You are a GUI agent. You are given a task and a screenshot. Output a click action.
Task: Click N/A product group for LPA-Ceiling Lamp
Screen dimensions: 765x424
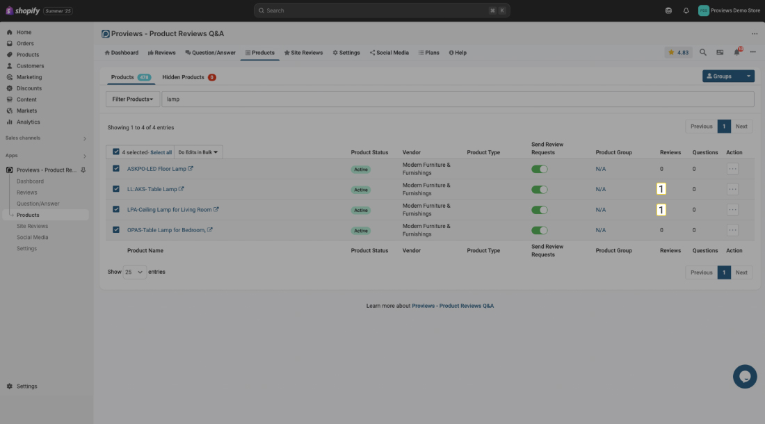point(601,210)
